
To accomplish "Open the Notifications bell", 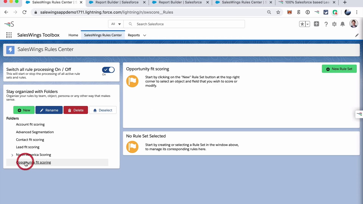I will coord(343,24).
